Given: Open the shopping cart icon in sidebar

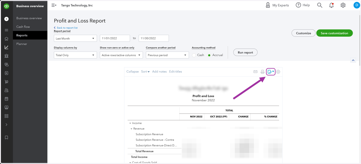Looking at the screenshot, I should 6,82.
